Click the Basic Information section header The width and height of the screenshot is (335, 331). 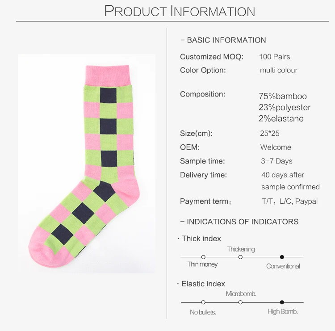[223, 40]
